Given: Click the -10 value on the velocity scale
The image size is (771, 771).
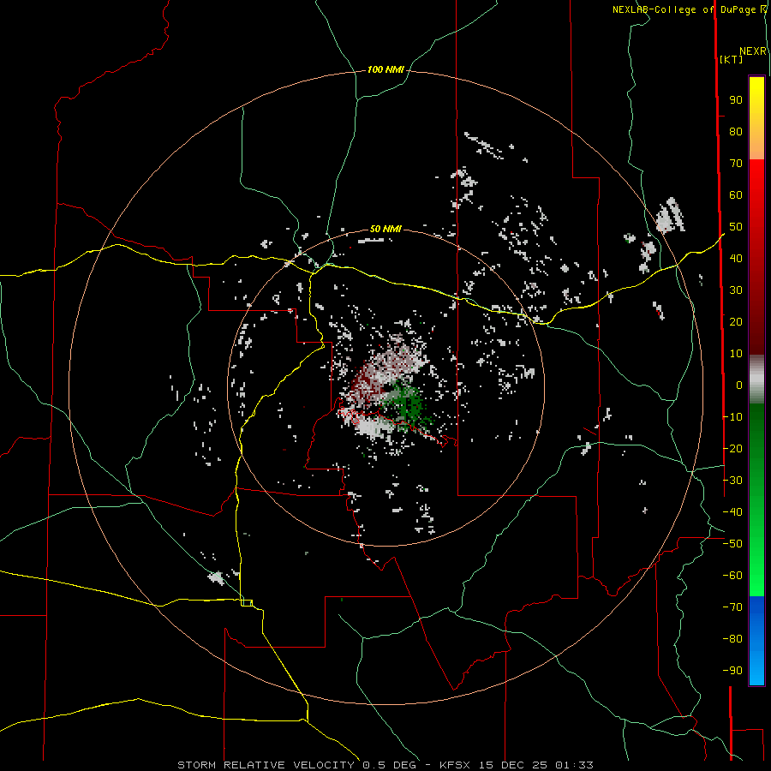Looking at the screenshot, I should pyautogui.click(x=732, y=417).
